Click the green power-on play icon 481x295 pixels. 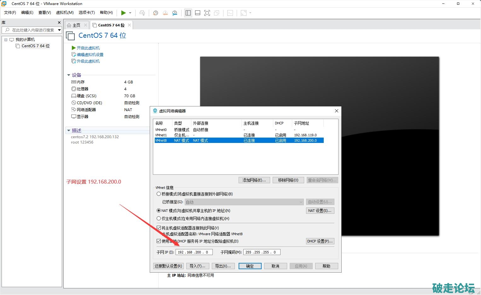pyautogui.click(x=123, y=13)
